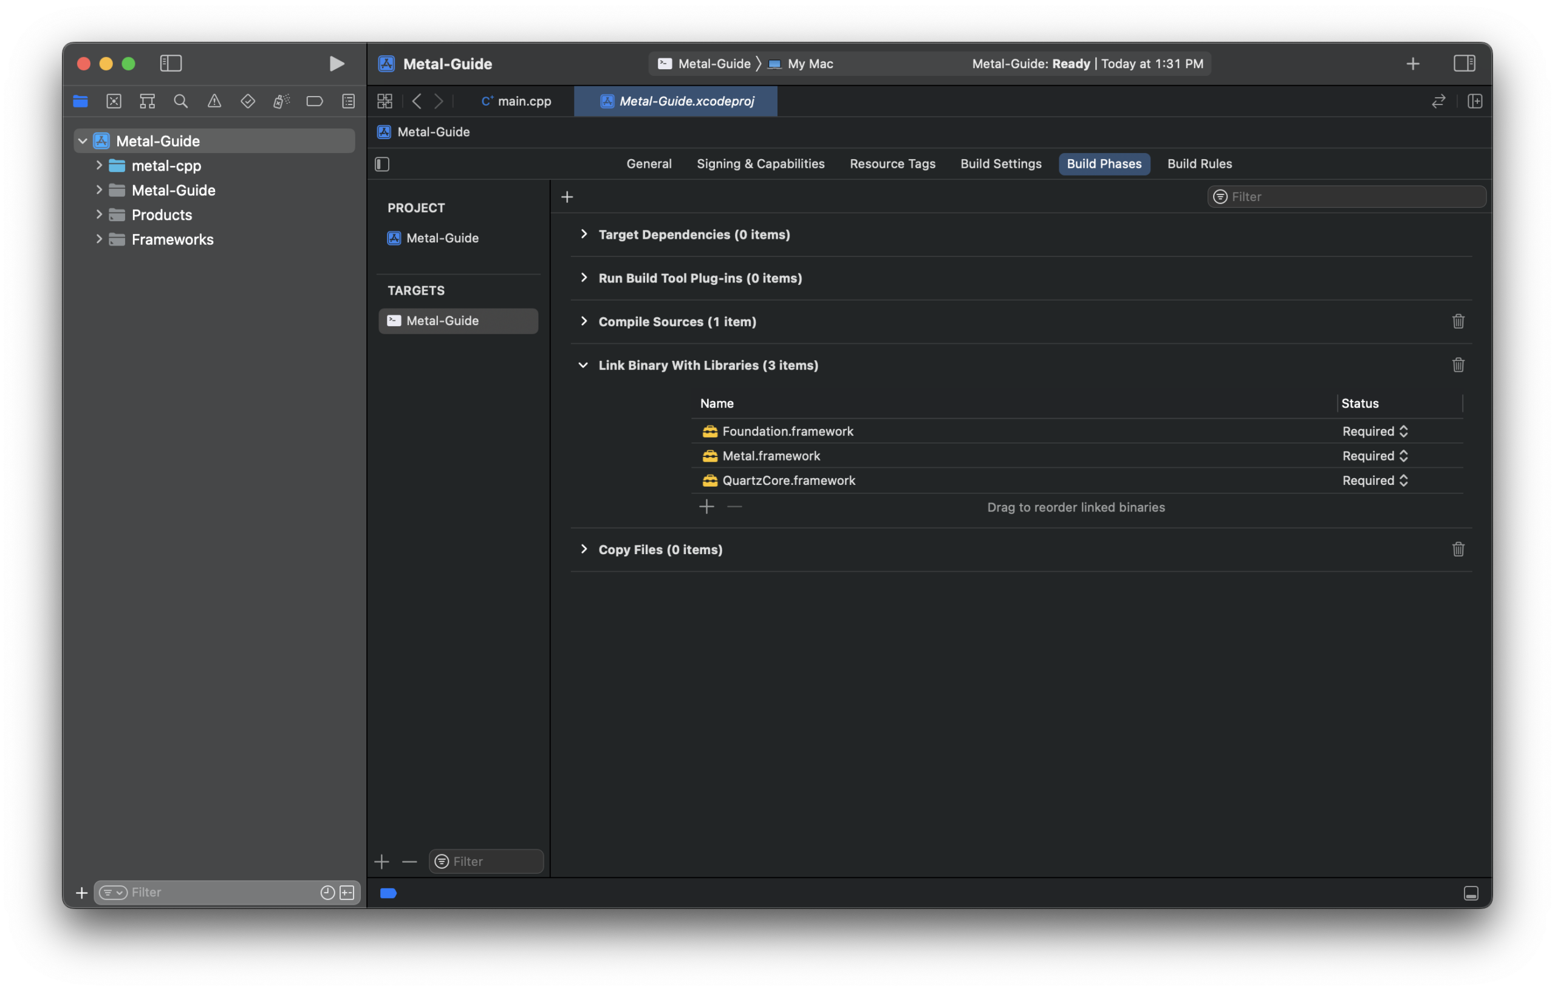Image resolution: width=1555 pixels, height=991 pixels.
Task: Switch to the Build Settings tab
Action: [x=1000, y=164]
